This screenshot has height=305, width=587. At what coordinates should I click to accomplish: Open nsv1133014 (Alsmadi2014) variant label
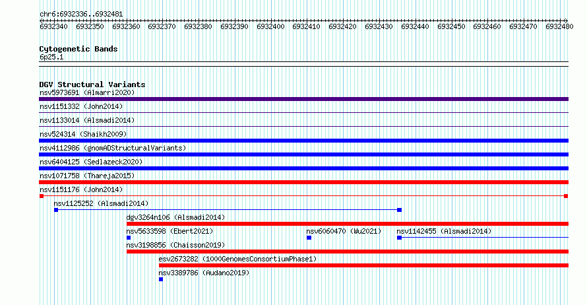[x=87, y=120]
